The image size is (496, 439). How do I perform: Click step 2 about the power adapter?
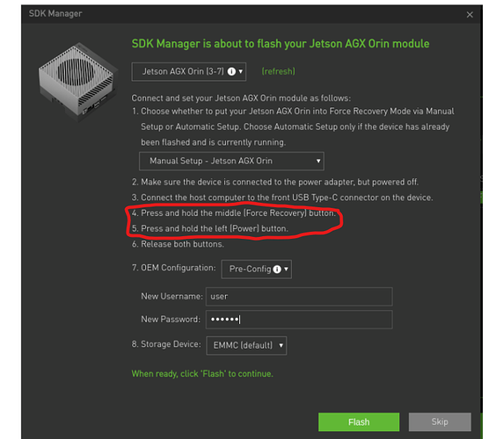pyautogui.click(x=275, y=183)
